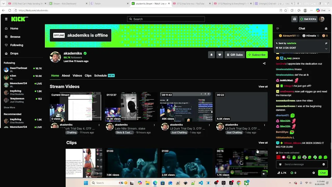Open the 08:11:43 stream video thumbnail
Viewport: 332px width, 187px height.
click(186, 106)
